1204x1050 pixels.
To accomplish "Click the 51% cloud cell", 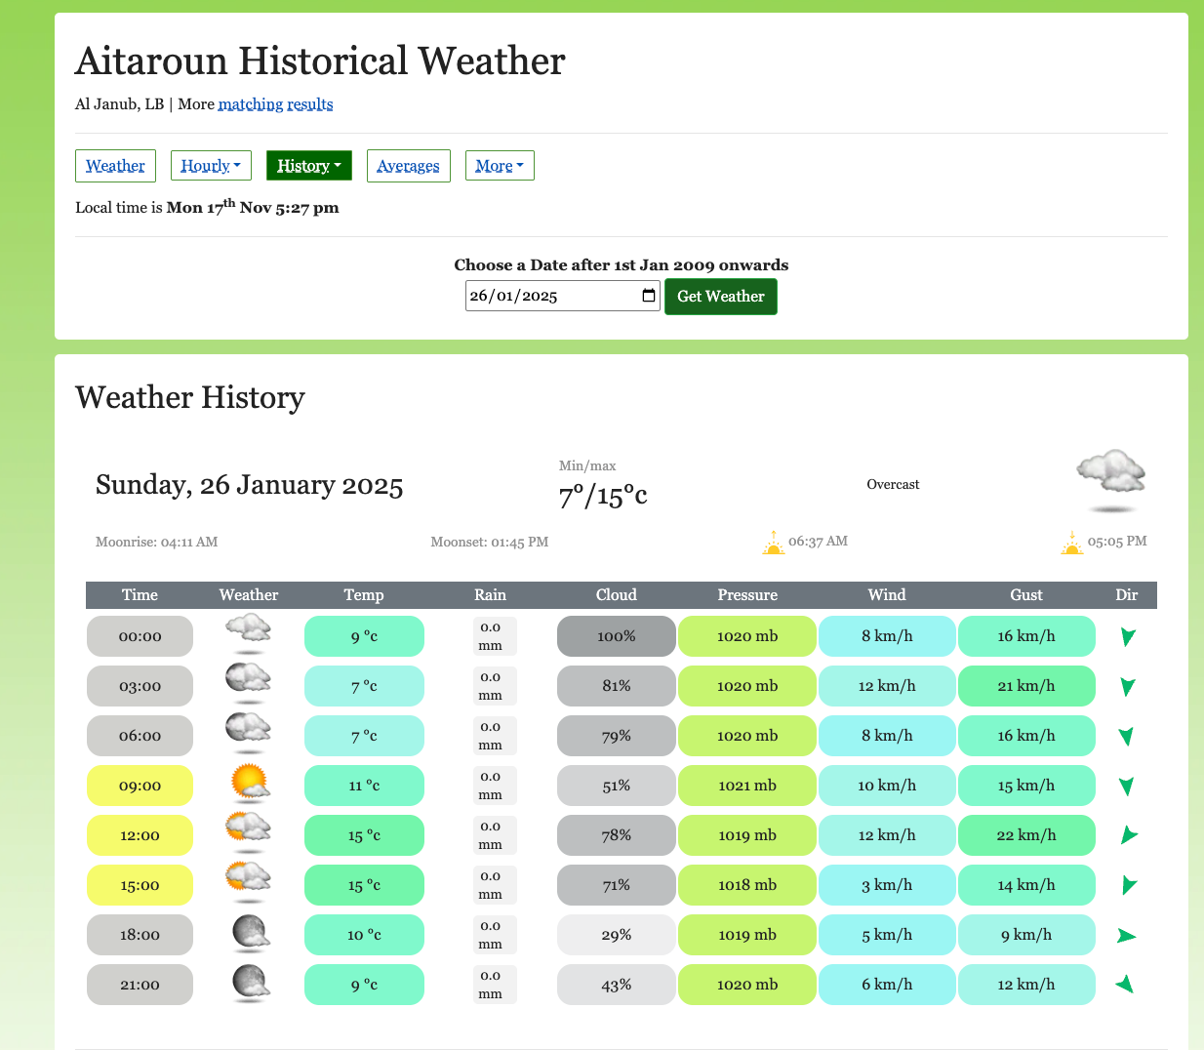I will (x=617, y=786).
